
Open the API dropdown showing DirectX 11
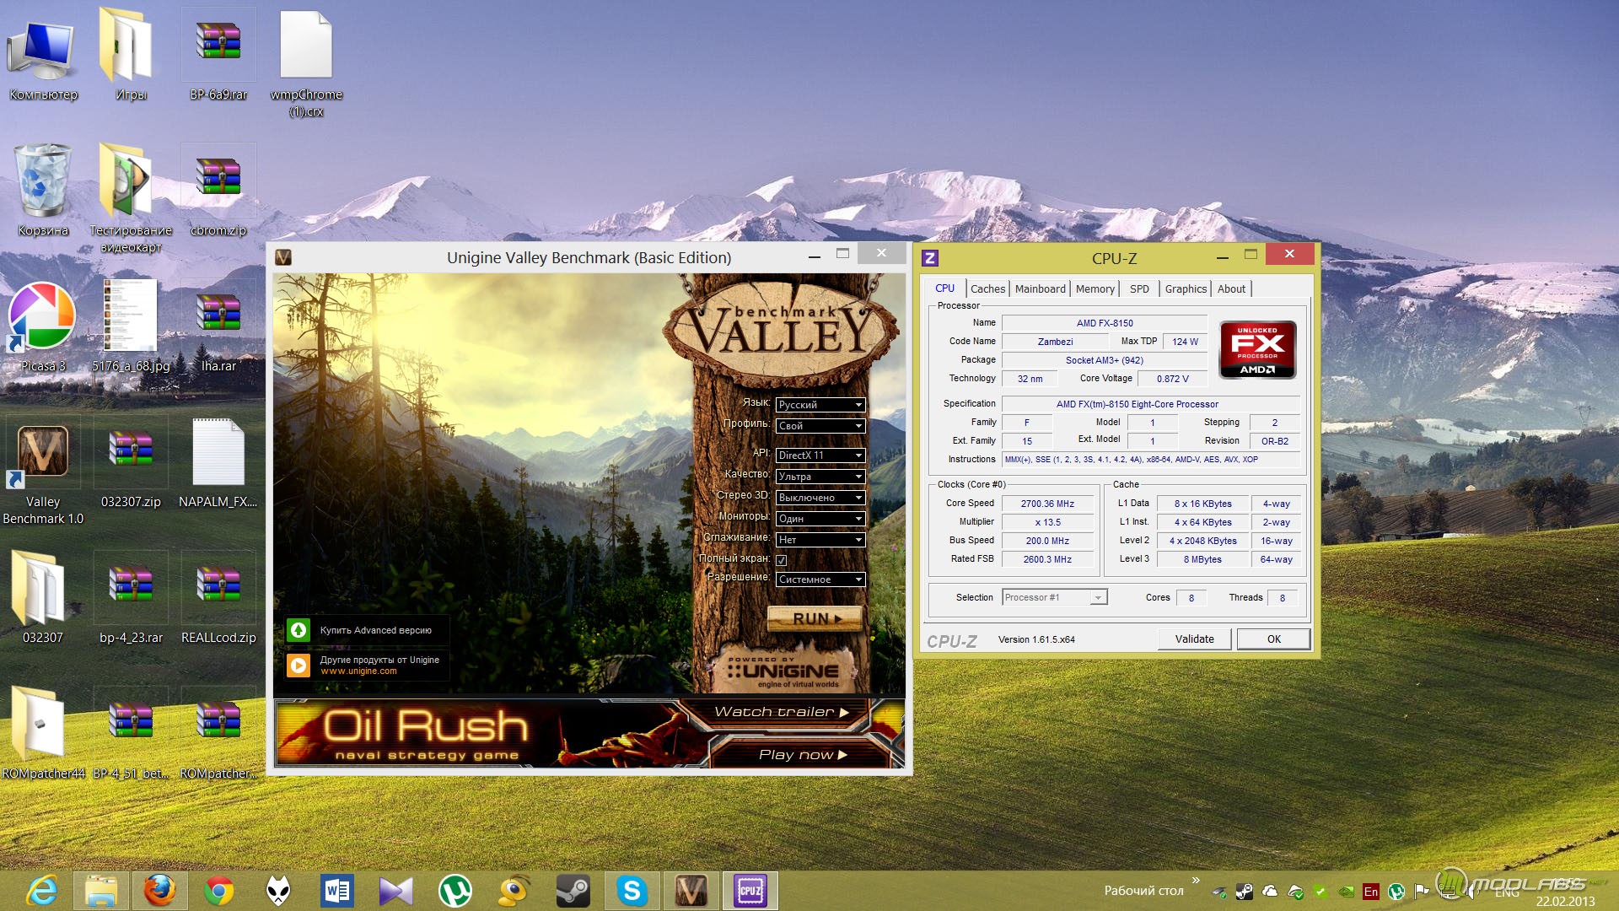pyautogui.click(x=820, y=455)
